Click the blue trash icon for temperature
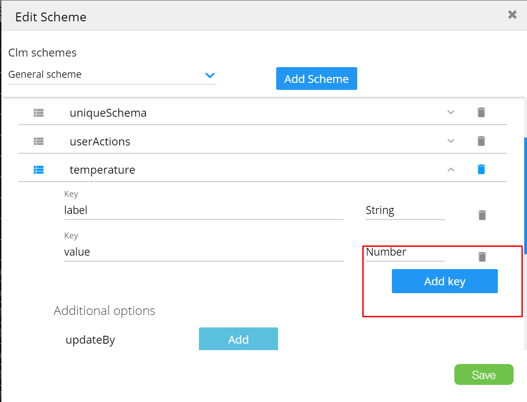 pyautogui.click(x=481, y=170)
